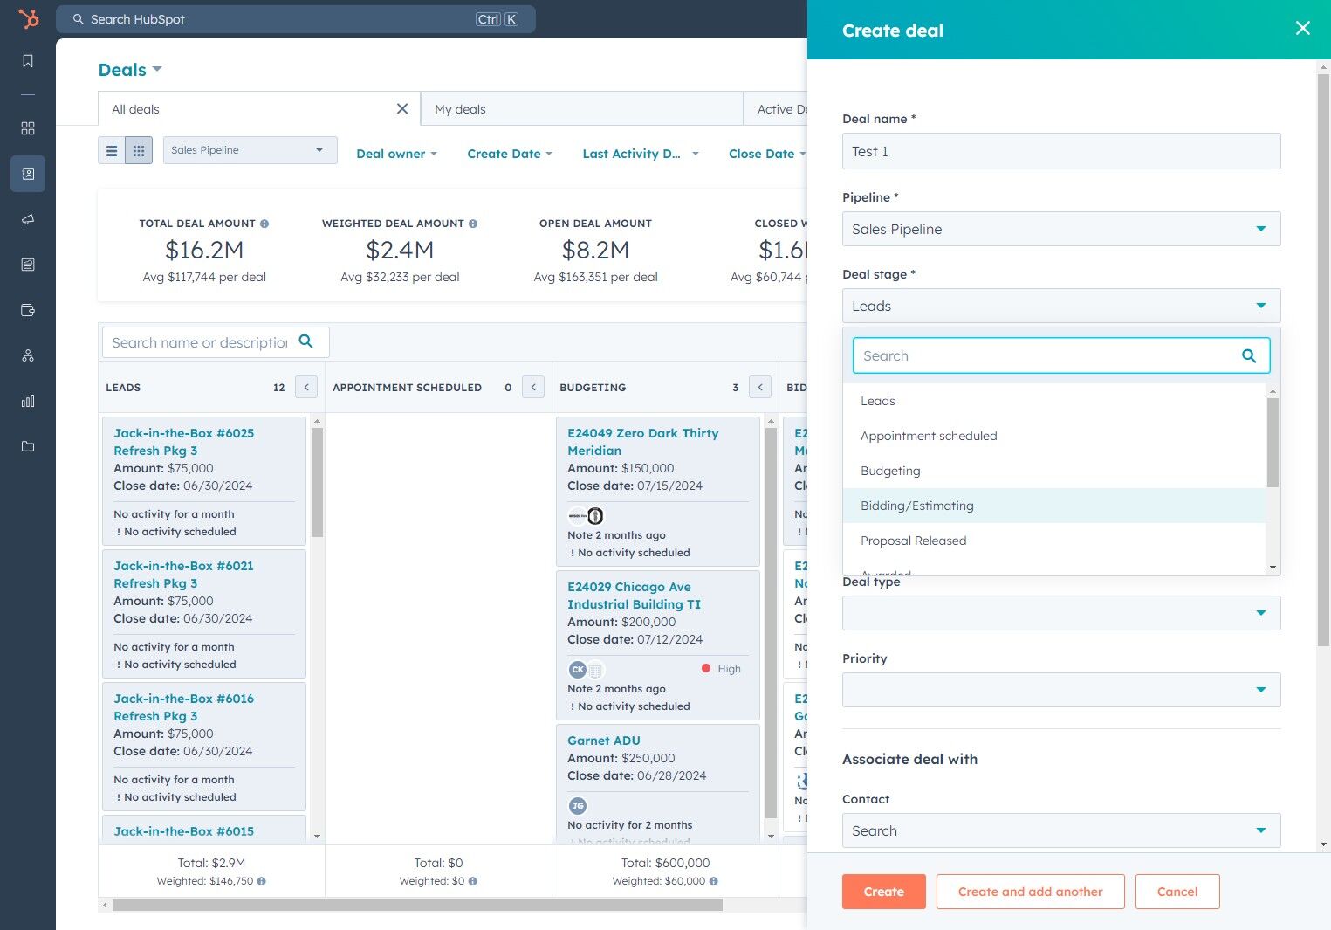This screenshot has height=930, width=1331.
Task: Open the Contact search dropdown
Action: pyautogui.click(x=1061, y=830)
